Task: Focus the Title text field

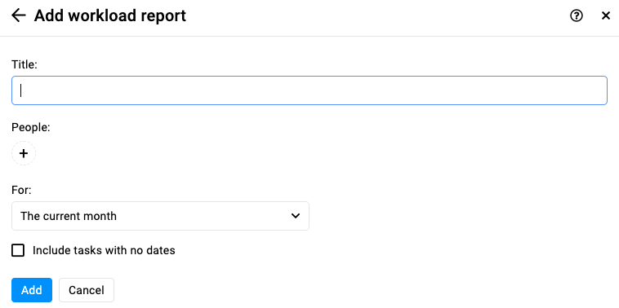Action: tap(309, 90)
